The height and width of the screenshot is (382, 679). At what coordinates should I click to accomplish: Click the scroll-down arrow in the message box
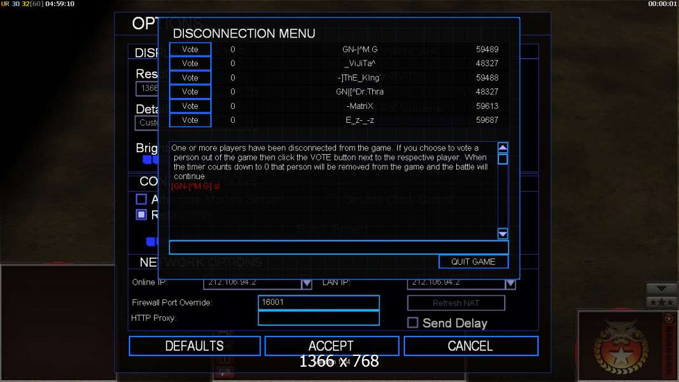click(x=503, y=234)
